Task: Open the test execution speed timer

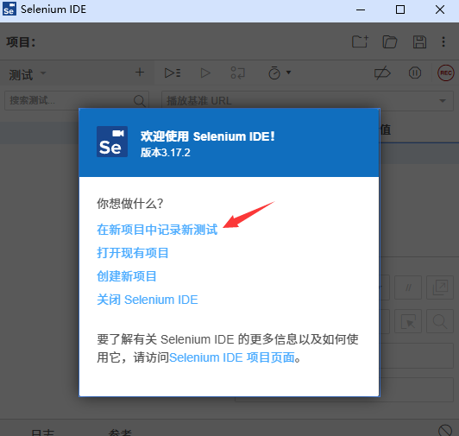Action: 274,73
